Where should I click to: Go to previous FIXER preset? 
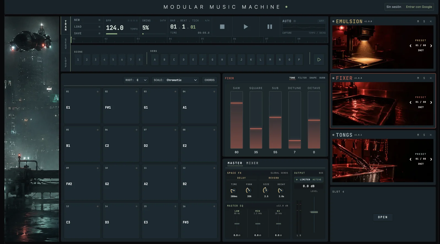(411, 102)
